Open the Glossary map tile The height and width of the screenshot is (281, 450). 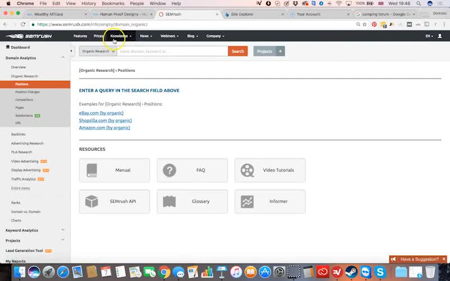coord(192,201)
